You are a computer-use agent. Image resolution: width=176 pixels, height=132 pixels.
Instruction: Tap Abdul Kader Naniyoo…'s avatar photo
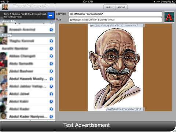[4, 116]
